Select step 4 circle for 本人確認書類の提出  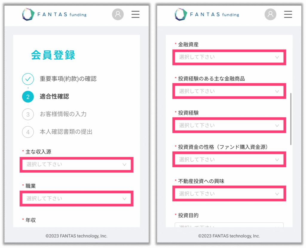(28, 132)
